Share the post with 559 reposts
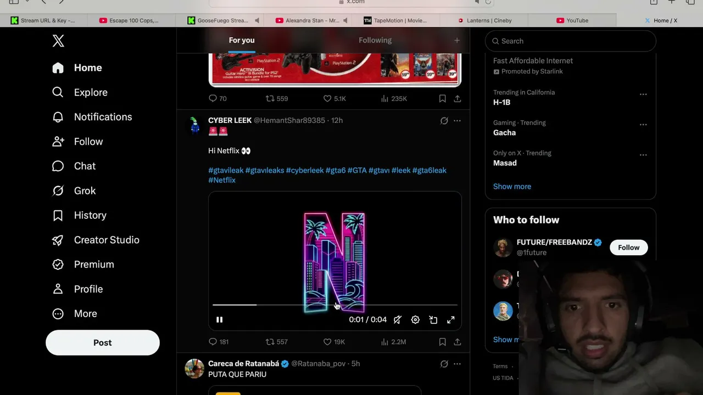Image resolution: width=703 pixels, height=395 pixels. 457,99
